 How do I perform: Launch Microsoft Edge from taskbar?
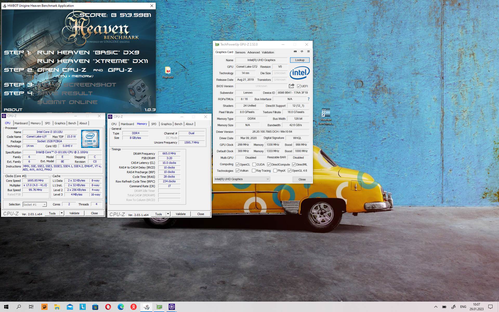[x=121, y=307]
